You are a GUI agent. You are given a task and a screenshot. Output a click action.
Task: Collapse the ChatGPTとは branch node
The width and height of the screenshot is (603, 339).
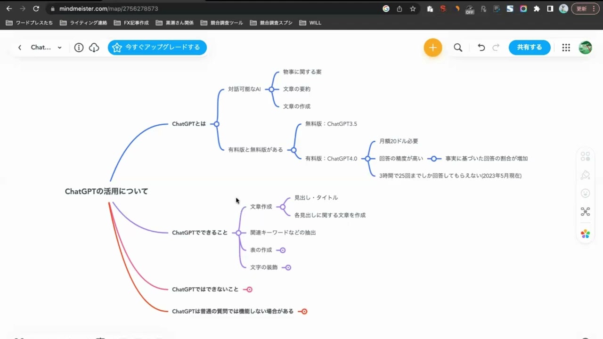click(216, 124)
